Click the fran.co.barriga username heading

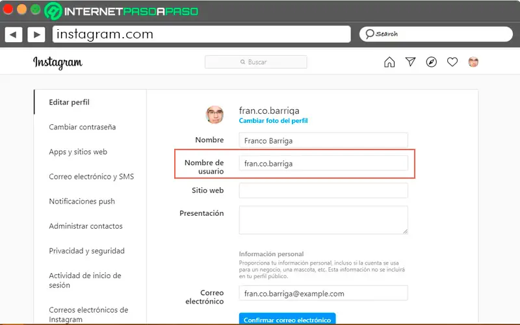pos(269,110)
